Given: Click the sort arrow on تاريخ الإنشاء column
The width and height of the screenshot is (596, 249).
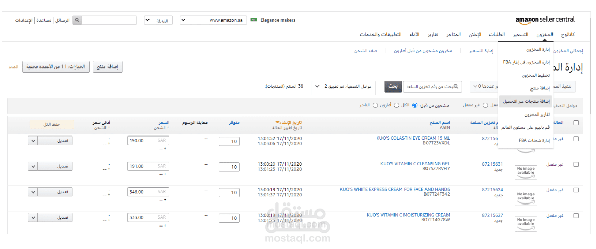Looking at the screenshot, I should coord(278,123).
